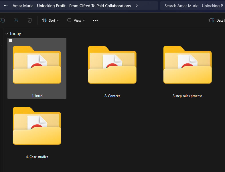Screen dimensions: 225x172
Task: Tick the checkbox on the 1. Intro folder
Action: pyautogui.click(x=11, y=41)
